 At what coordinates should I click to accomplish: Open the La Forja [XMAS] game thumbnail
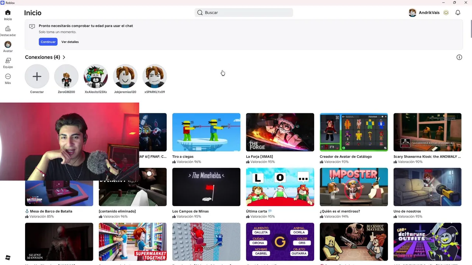(280, 132)
